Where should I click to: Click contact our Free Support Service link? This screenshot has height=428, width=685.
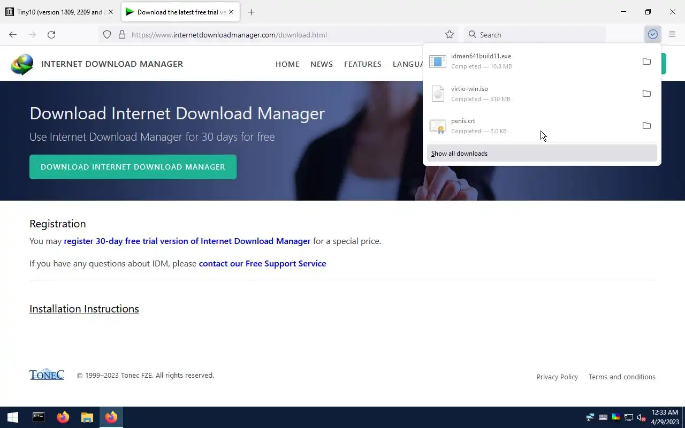(262, 264)
